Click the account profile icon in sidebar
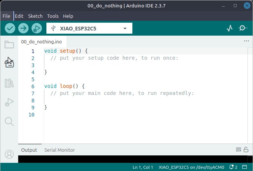The image size is (253, 171). coord(9,154)
